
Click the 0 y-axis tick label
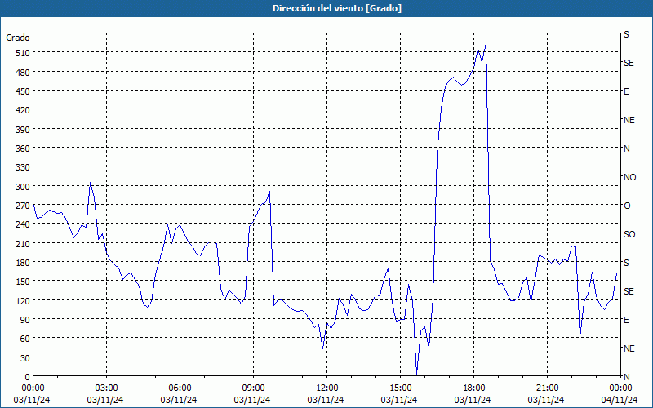point(28,377)
